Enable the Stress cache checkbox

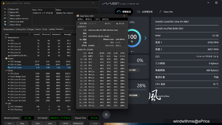(9, 15)
